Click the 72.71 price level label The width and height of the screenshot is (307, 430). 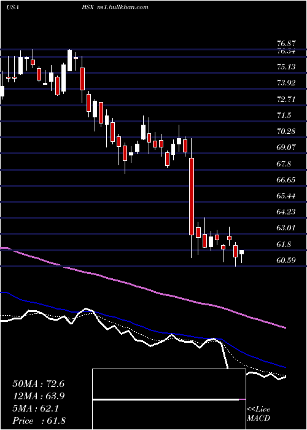point(286,99)
